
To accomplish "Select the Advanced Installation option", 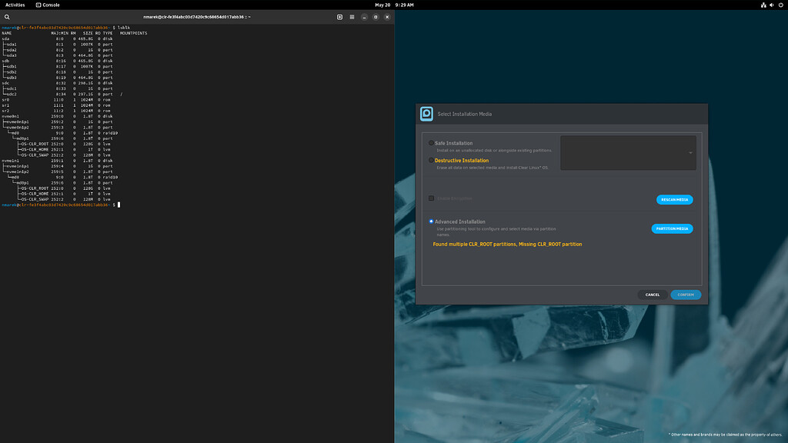I will coord(431,221).
